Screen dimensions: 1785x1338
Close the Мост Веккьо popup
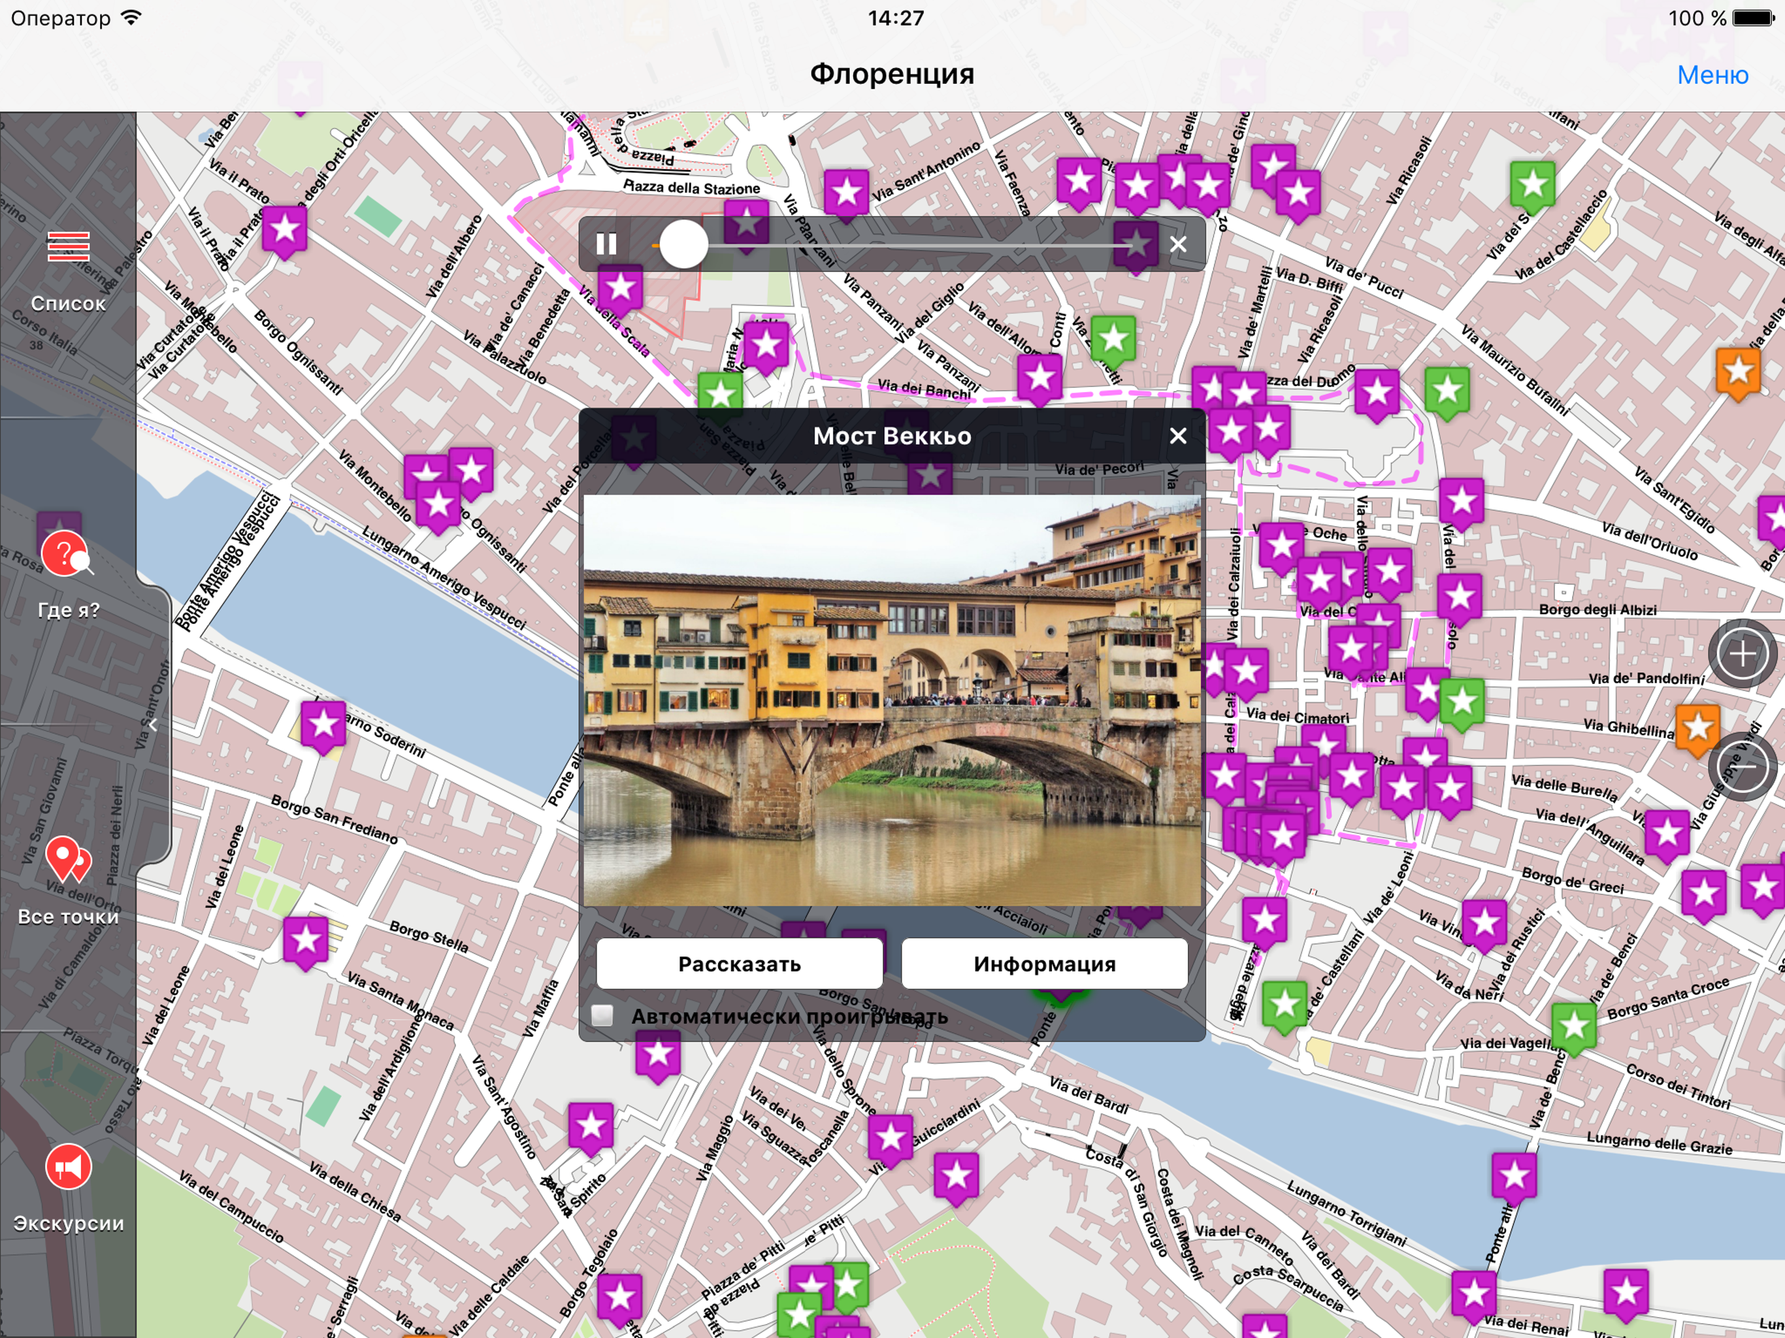click(1177, 436)
